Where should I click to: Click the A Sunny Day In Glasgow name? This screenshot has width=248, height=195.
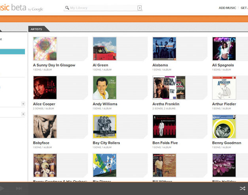[x=54, y=65]
